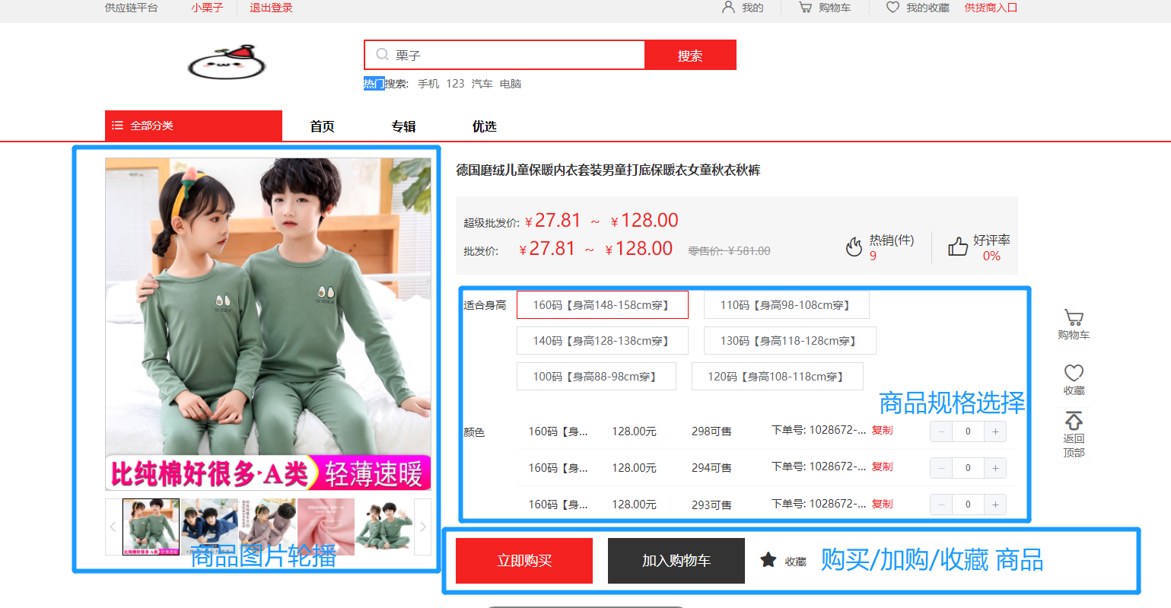Viewport: 1171px width, 608px height.
Task: Open the top bar shopping cart icon
Action: pyautogui.click(x=804, y=8)
